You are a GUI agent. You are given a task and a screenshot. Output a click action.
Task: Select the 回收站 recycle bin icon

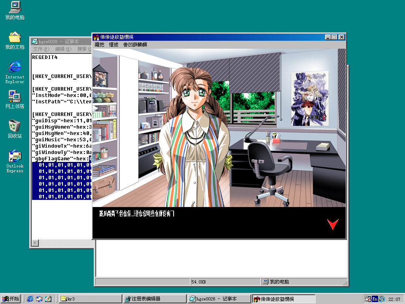[15, 129]
